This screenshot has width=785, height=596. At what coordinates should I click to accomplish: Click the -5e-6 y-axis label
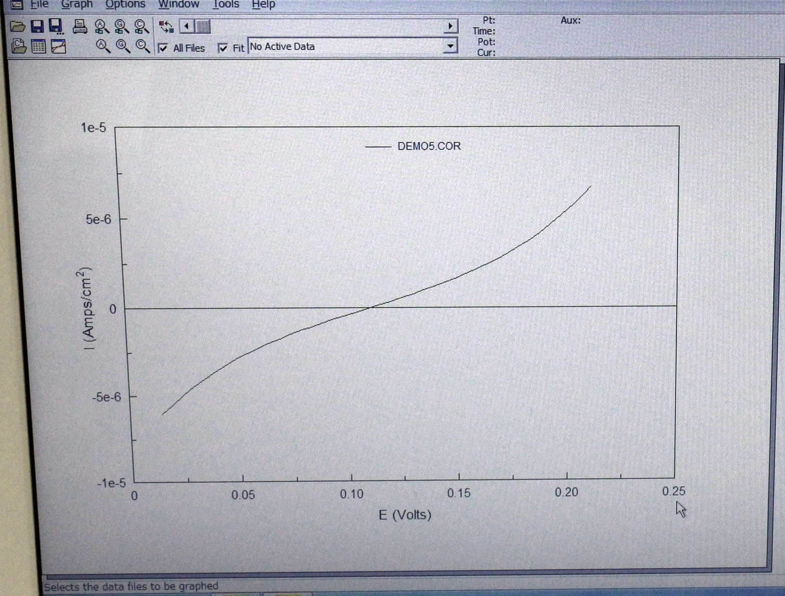coord(107,397)
